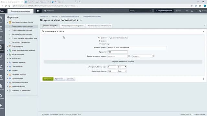Switch to Условия применения правила tab
The image size is (207, 116).
[x=72, y=26]
